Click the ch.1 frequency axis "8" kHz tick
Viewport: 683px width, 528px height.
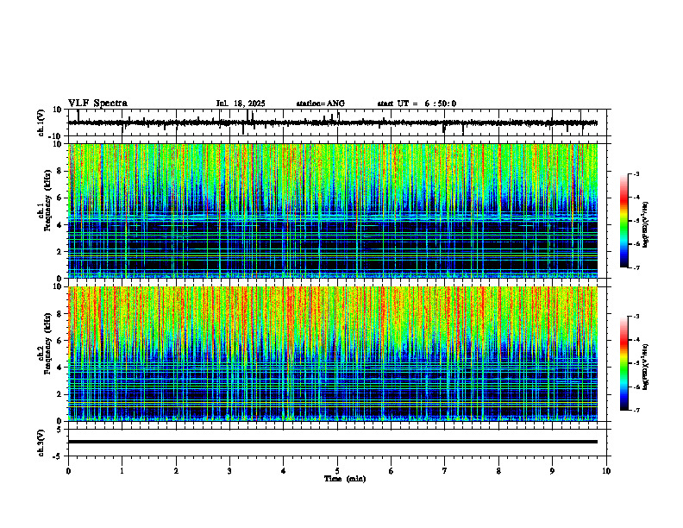point(60,171)
